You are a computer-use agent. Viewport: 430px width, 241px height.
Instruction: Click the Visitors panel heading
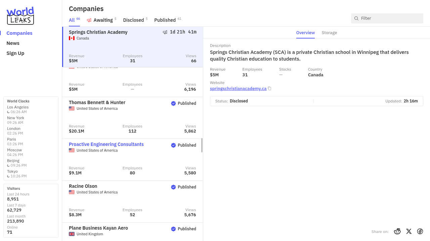coord(13,188)
